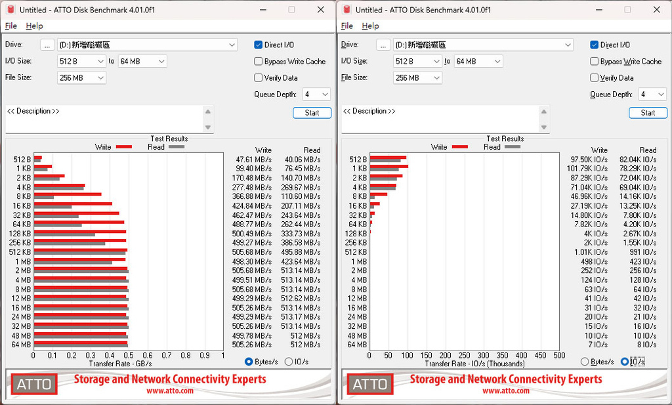672x405 pixels.
Task: Open File menu in left window
Action: pos(10,26)
